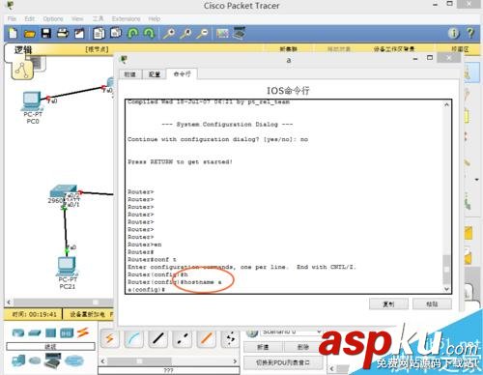Select Switches device category icon
The image size is (483, 375).
click(35, 333)
